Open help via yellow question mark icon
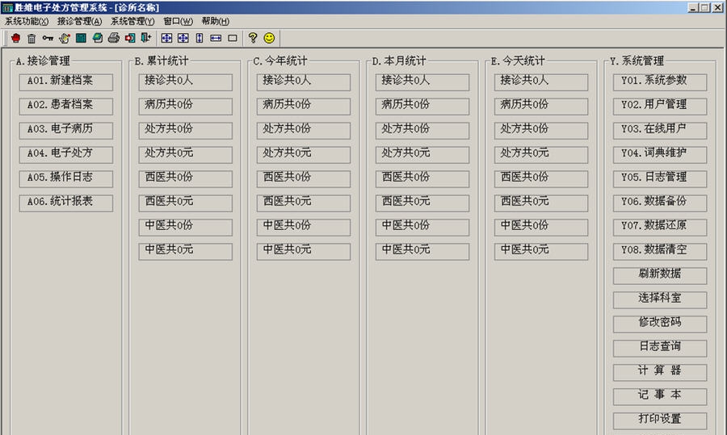This screenshot has width=727, height=435. coord(253,38)
